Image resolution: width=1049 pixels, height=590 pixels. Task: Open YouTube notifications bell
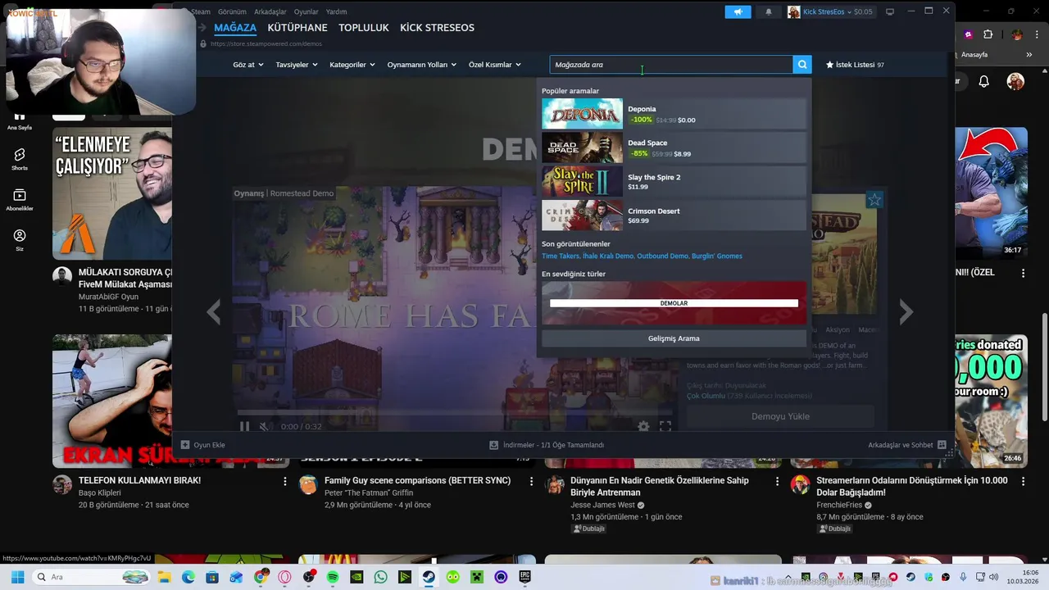click(x=984, y=81)
